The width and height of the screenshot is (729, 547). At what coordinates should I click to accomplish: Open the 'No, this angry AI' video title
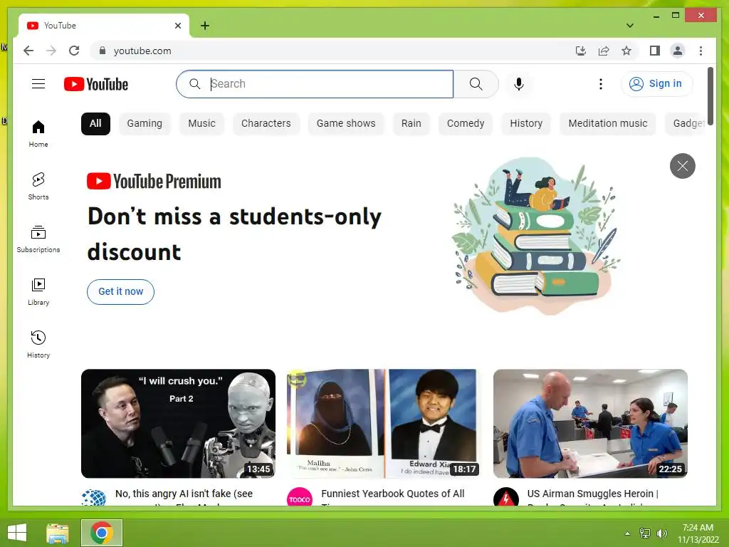[184, 496]
